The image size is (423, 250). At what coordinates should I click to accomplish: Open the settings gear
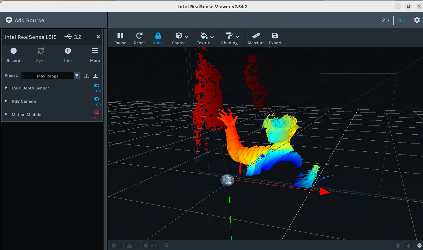coord(417,20)
